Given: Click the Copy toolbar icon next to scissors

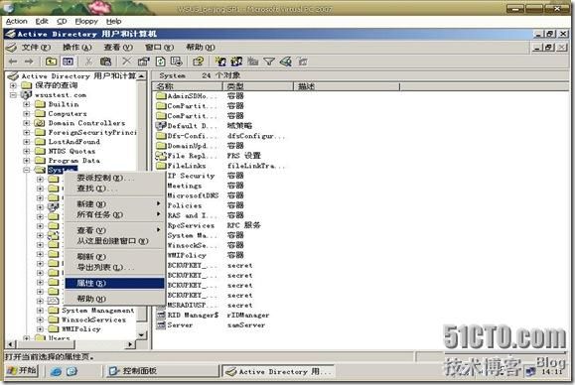Looking at the screenshot, I should tap(105, 62).
